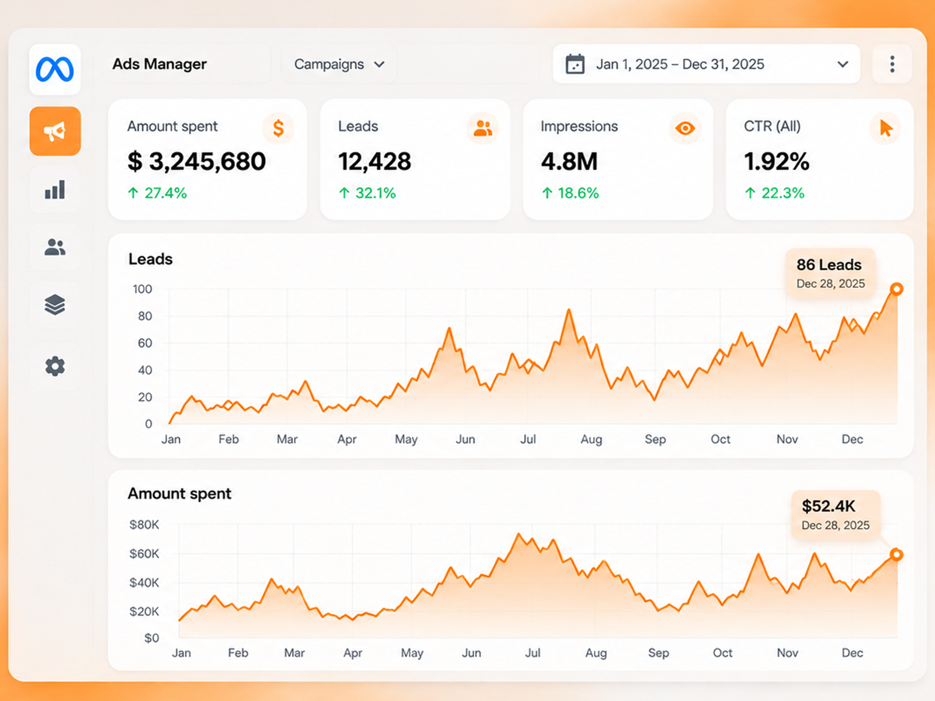Click the 32.1% increase indicator
Viewport: 935px width, 701px height.
click(367, 193)
